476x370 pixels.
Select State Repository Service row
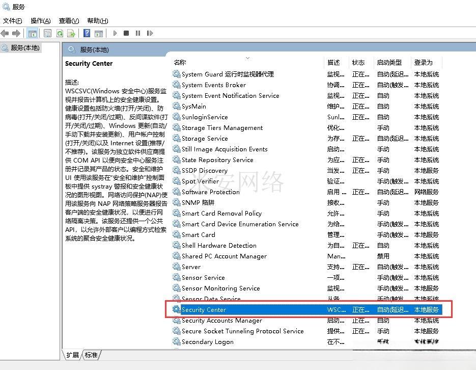click(x=217, y=160)
